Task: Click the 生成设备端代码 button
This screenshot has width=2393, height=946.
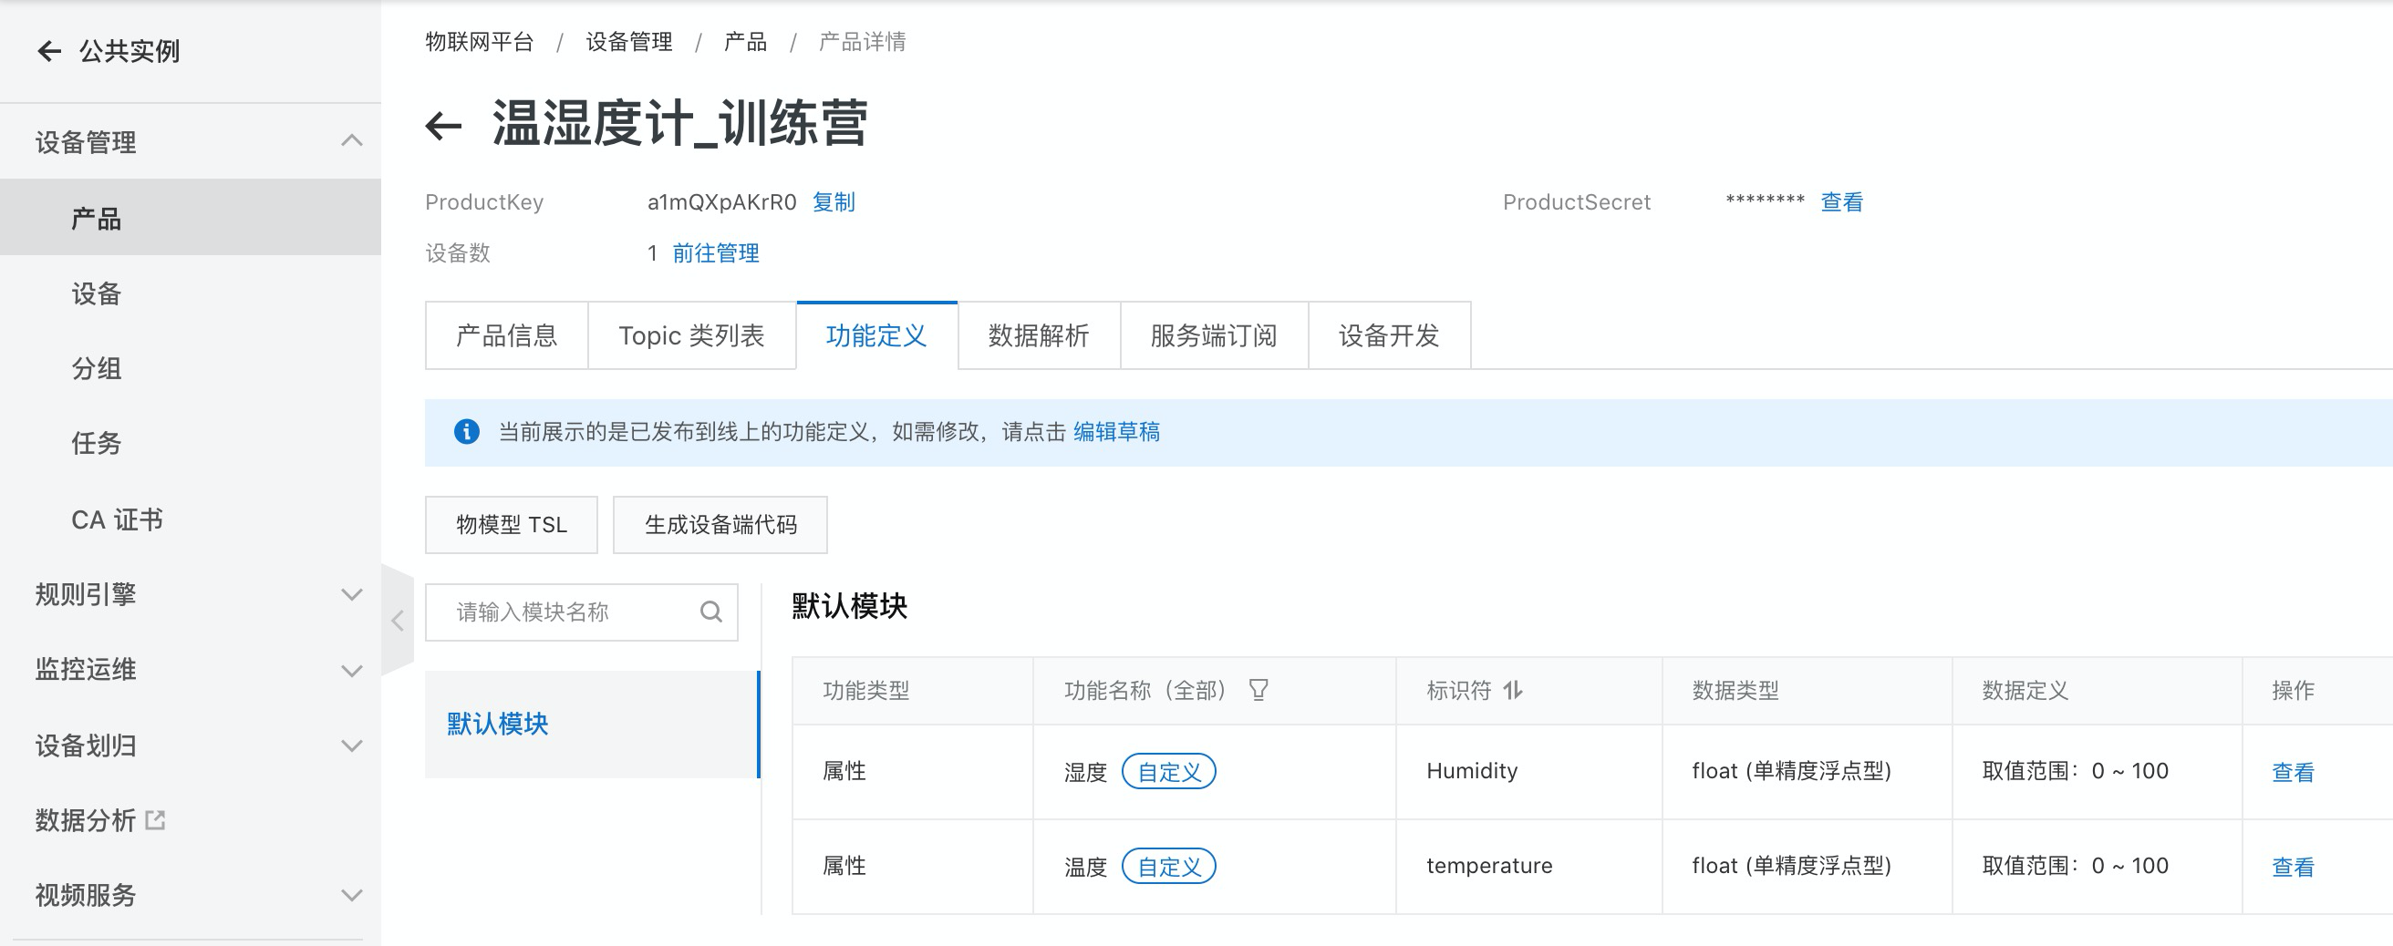Action: click(x=720, y=525)
